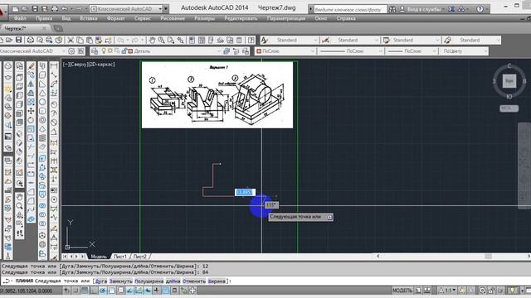Expand the text style Standard dropdown
531x298 pixels.
315,41
